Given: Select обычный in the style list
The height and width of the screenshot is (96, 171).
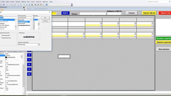Looking at the screenshot, I should pyautogui.click(x=21, y=20).
